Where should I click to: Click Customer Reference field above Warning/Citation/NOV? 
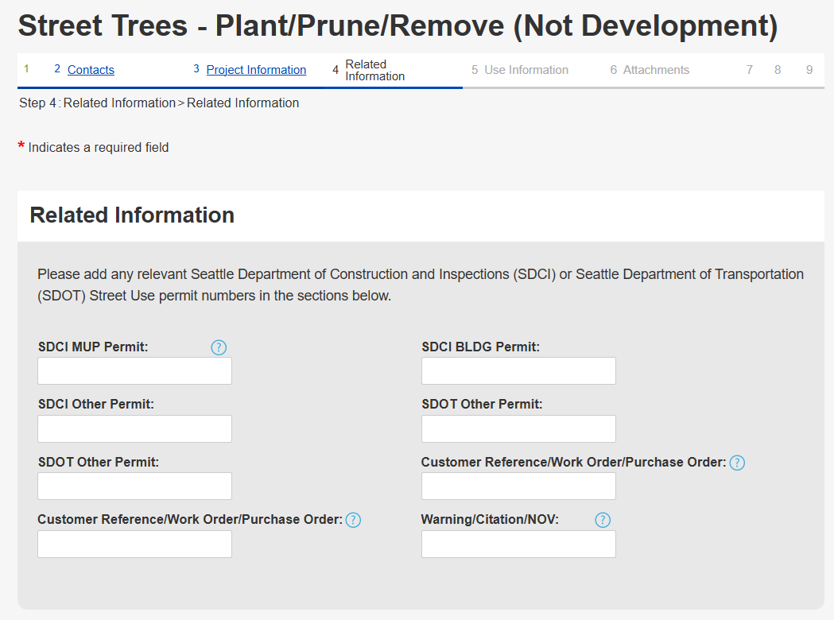click(518, 486)
